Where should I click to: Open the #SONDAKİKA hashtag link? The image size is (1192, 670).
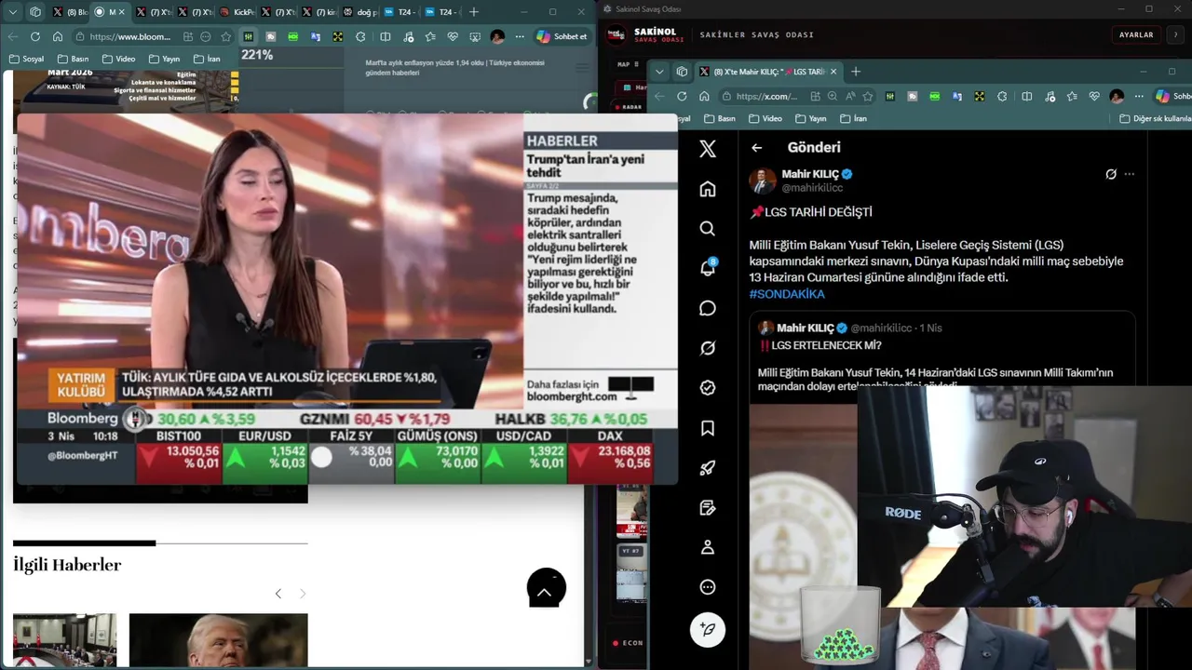[787, 294]
